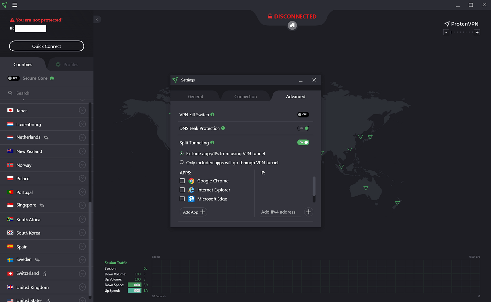Select the New Zealand server marker on map

pos(397,203)
